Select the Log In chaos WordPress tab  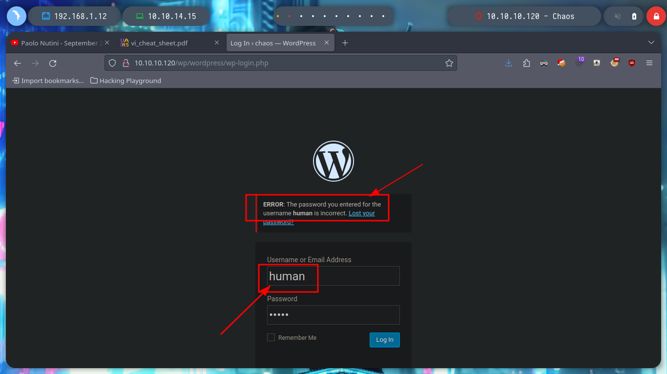click(273, 43)
